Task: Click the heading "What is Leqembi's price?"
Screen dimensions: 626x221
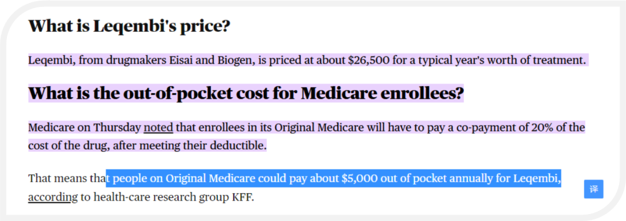Action: [x=129, y=26]
